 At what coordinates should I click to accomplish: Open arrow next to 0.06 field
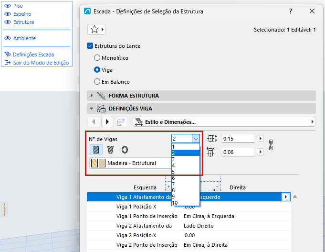click(x=260, y=152)
